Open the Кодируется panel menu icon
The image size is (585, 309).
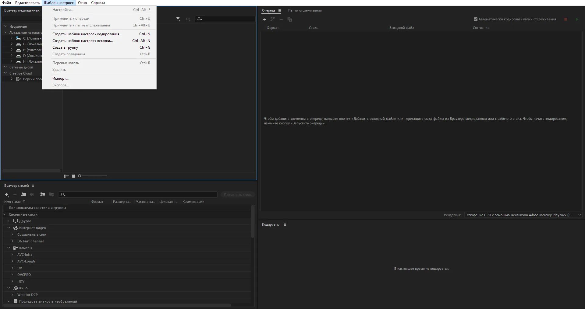click(285, 225)
